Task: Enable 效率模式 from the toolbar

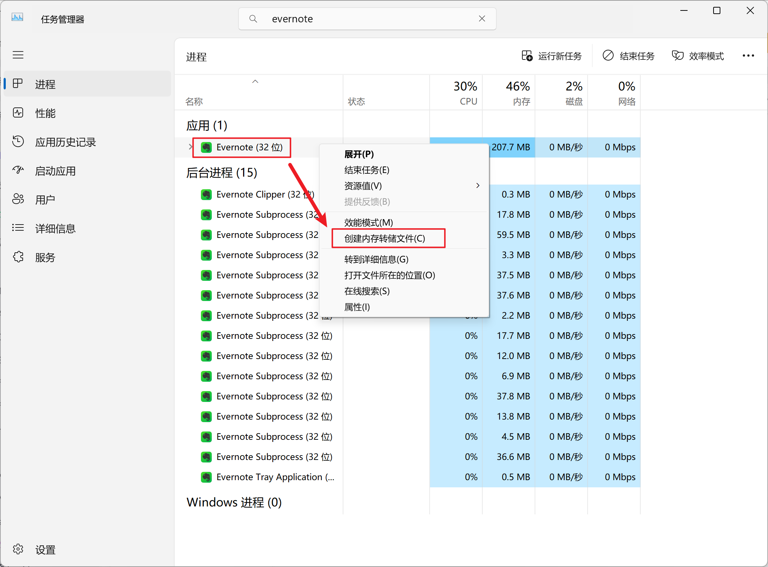Action: 698,56
